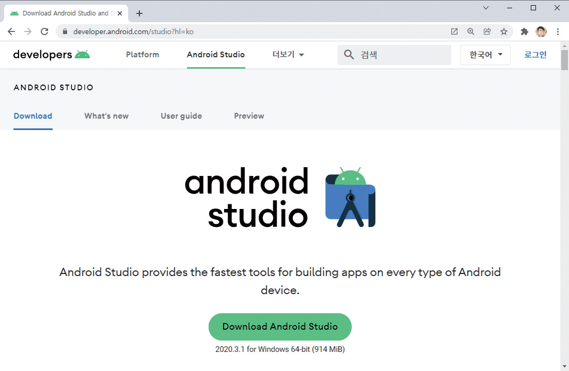Open the tab search chevron
This screenshot has width=569, height=371.
click(x=485, y=8)
